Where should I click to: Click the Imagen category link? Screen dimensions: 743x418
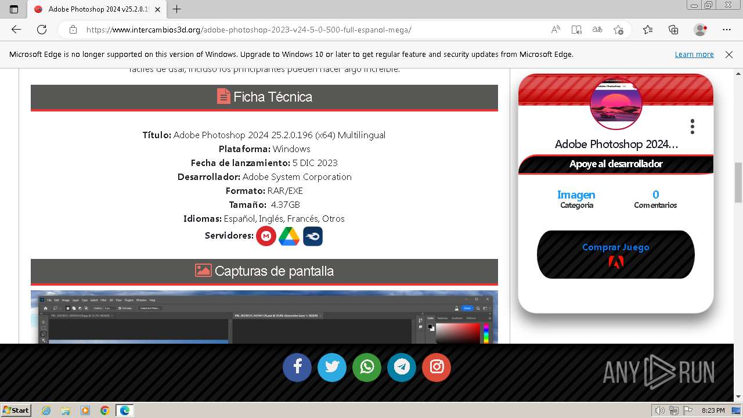point(576,194)
